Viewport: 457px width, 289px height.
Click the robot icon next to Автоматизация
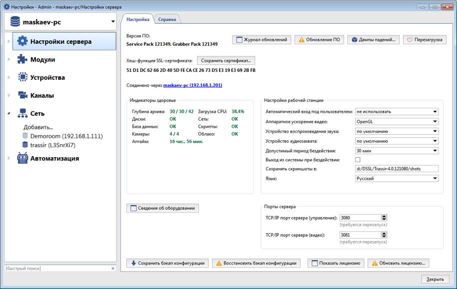point(22,158)
